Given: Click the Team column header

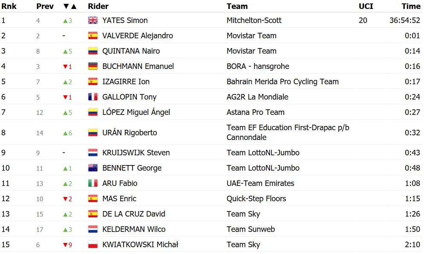Looking at the screenshot, I should coord(237,6).
